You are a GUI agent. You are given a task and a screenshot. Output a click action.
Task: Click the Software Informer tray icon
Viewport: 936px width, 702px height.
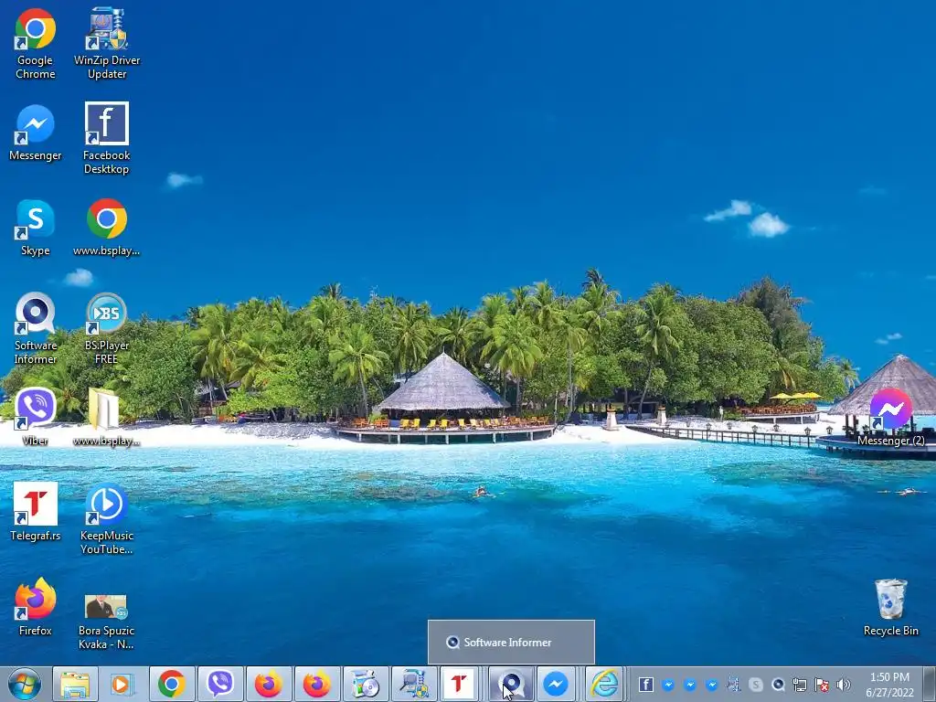778,685
